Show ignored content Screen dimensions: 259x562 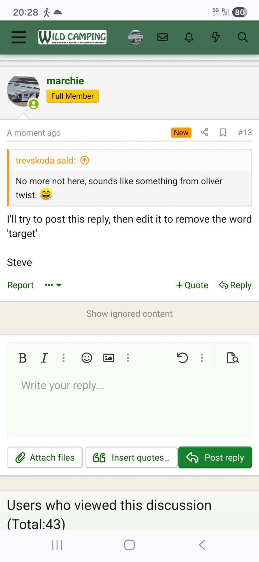click(x=129, y=314)
